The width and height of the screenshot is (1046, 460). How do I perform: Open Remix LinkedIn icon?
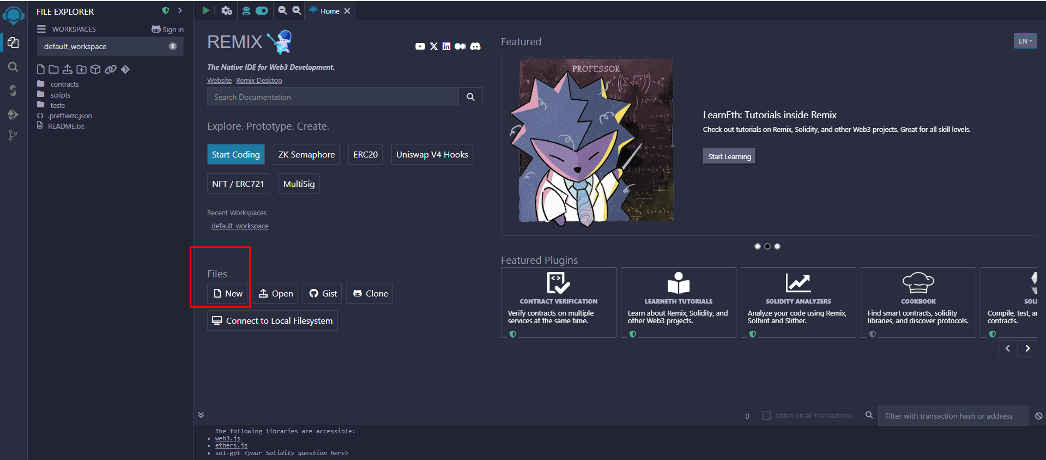pos(446,46)
